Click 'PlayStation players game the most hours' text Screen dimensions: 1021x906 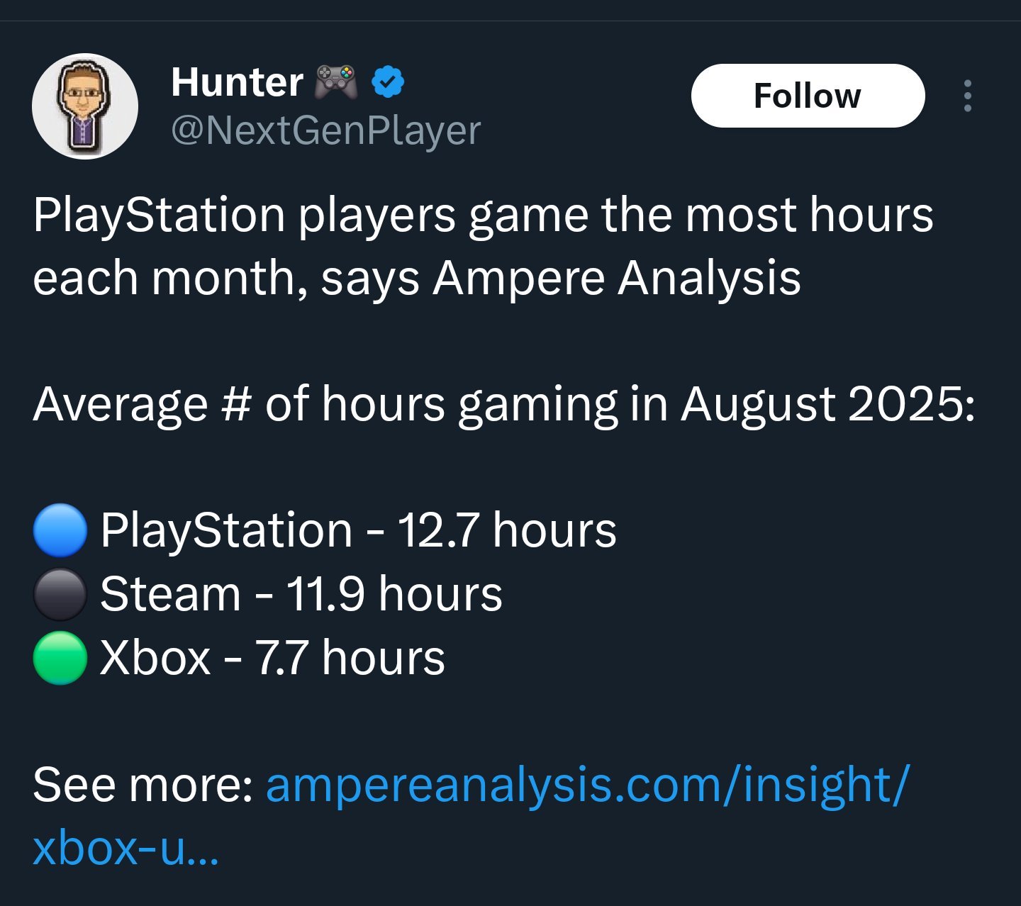point(482,215)
